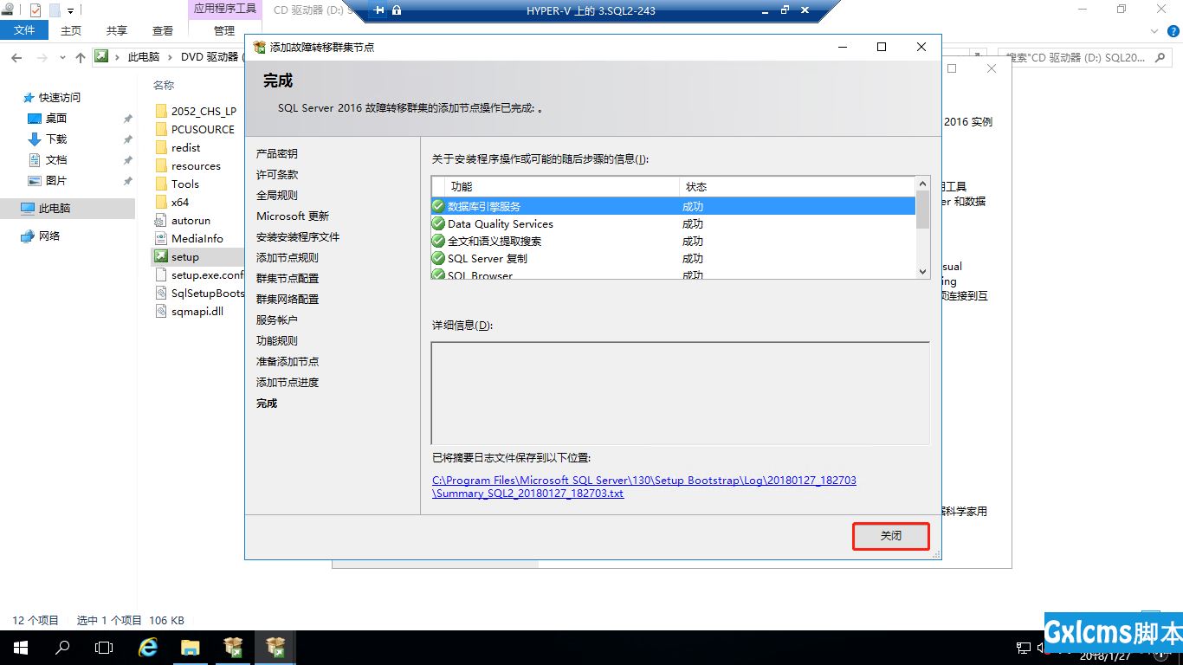Click the magnifier icon in search box
Image resolution: width=1183 pixels, height=665 pixels.
point(1161,57)
